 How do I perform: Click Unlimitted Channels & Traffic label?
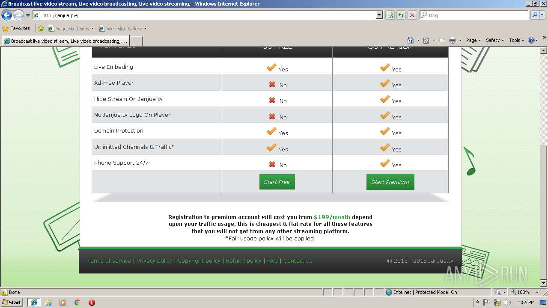point(134,147)
